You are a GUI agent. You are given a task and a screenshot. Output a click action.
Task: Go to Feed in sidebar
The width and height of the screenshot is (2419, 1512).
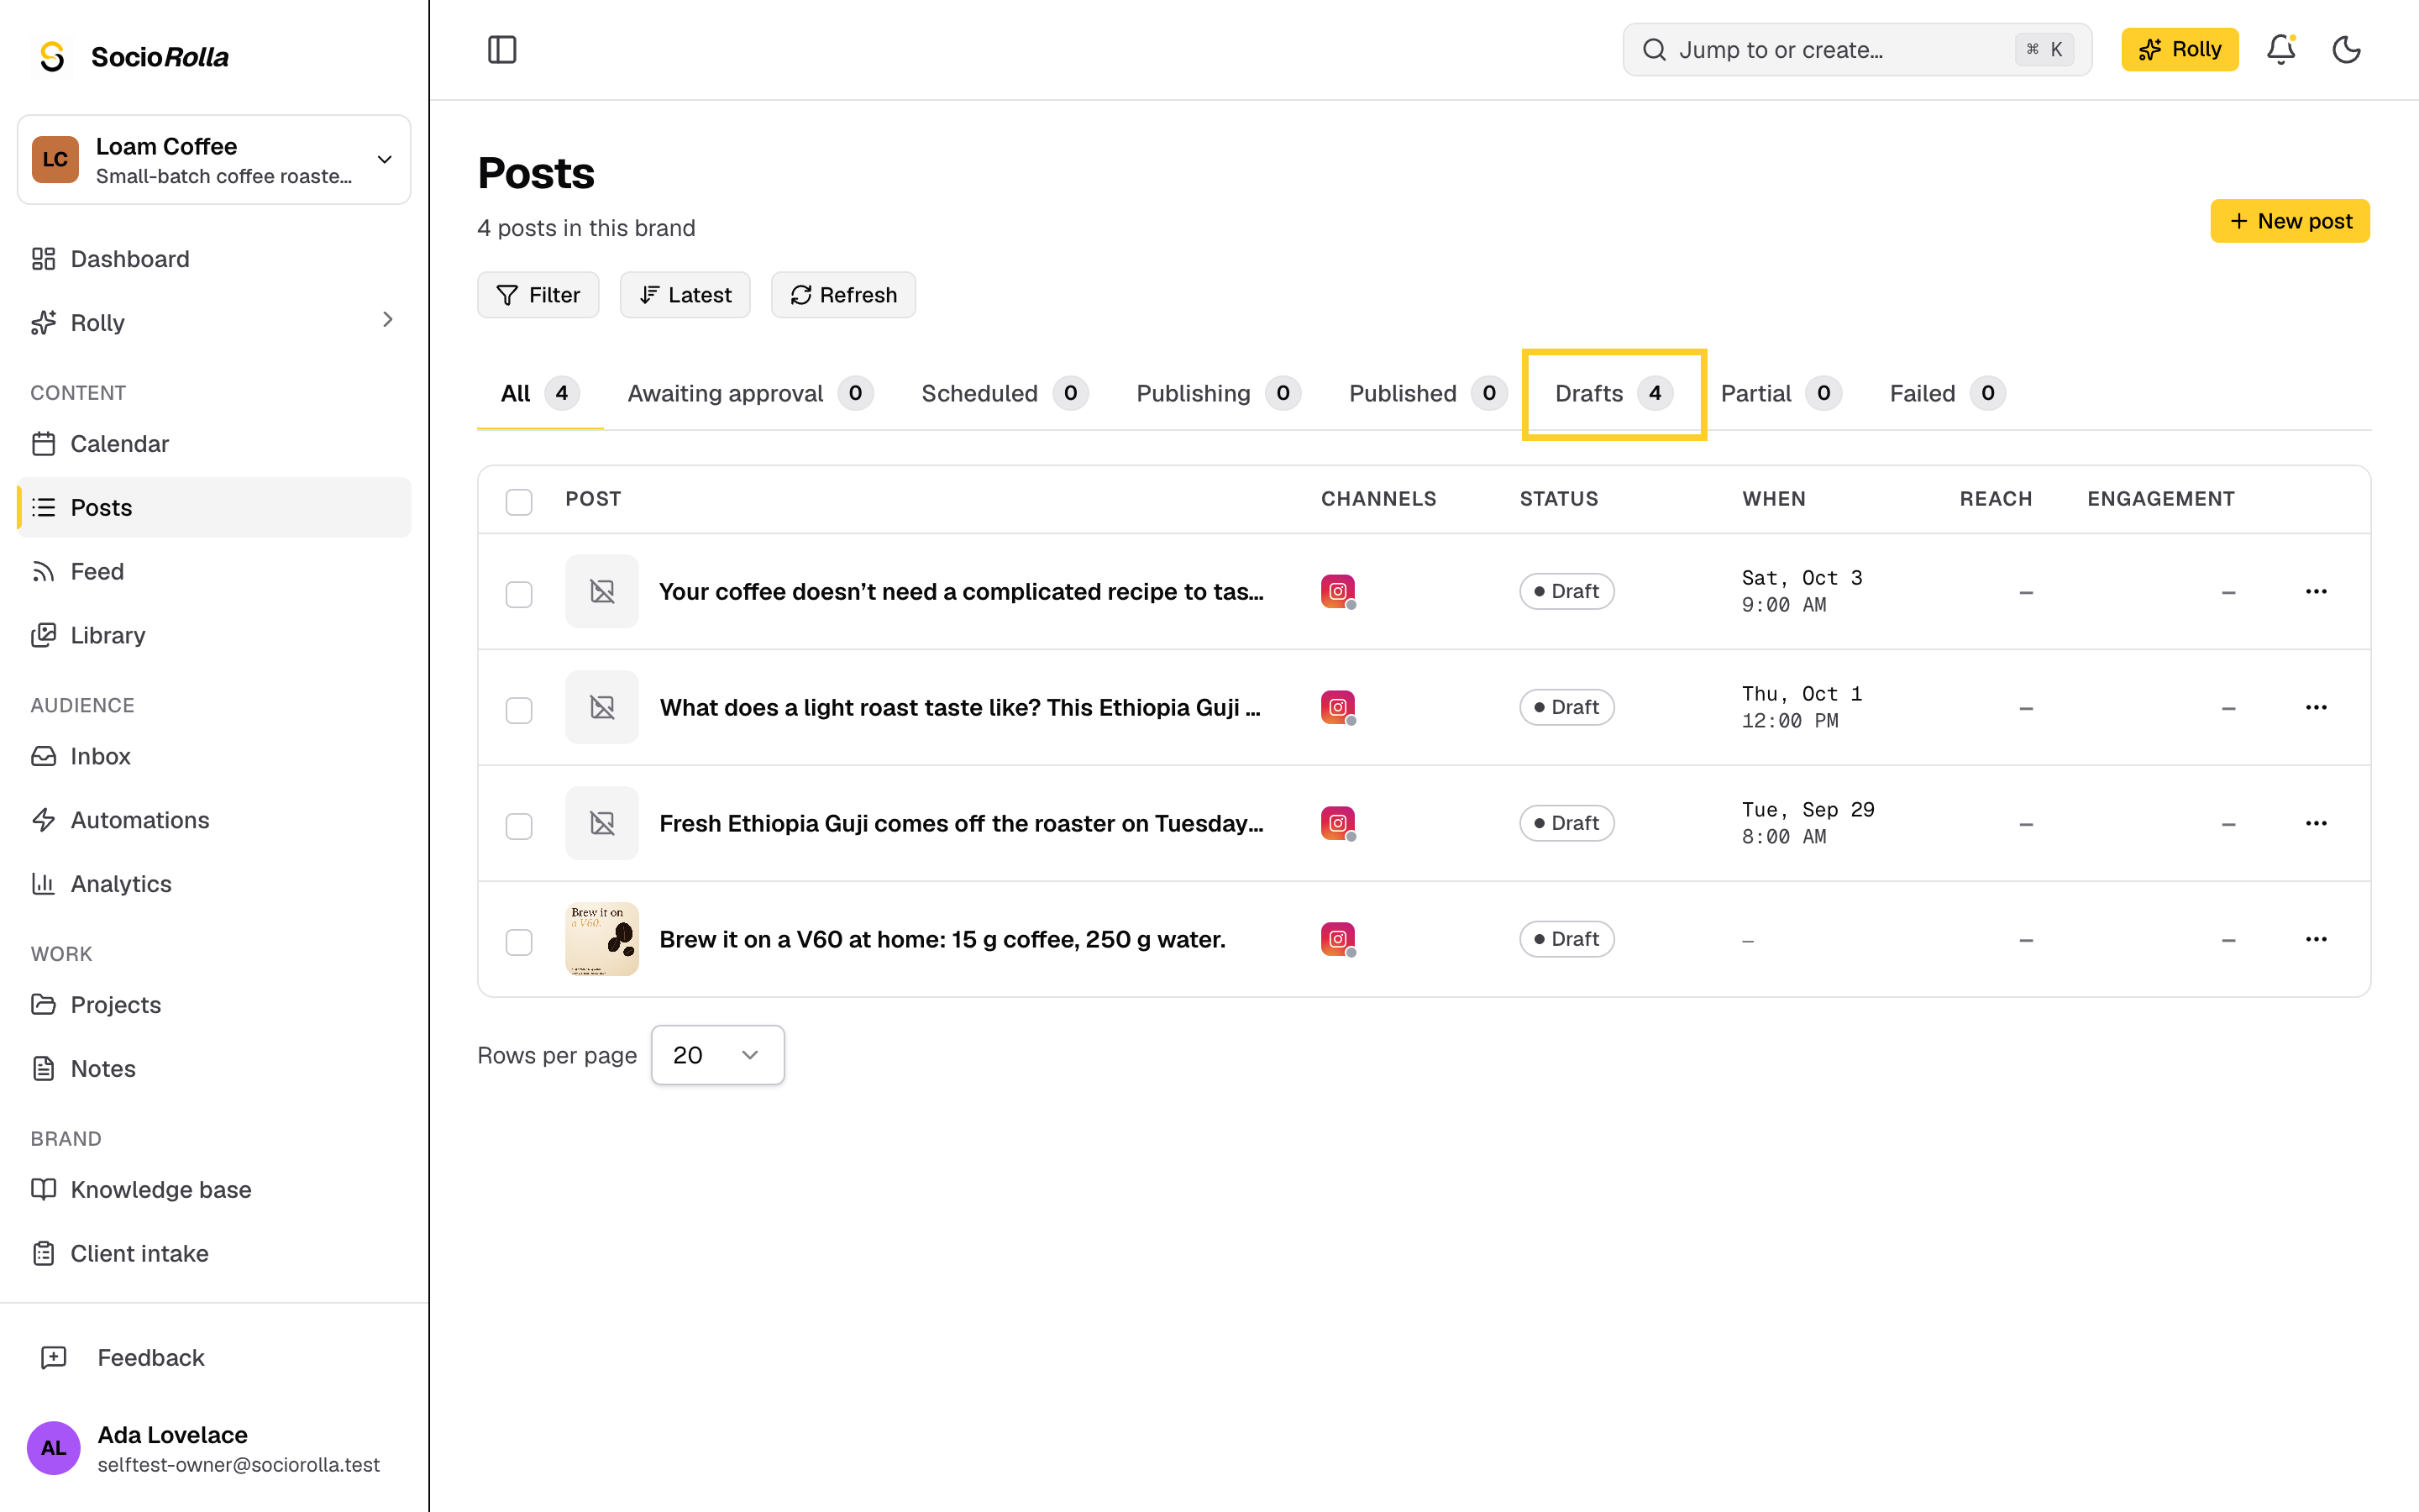click(214, 571)
